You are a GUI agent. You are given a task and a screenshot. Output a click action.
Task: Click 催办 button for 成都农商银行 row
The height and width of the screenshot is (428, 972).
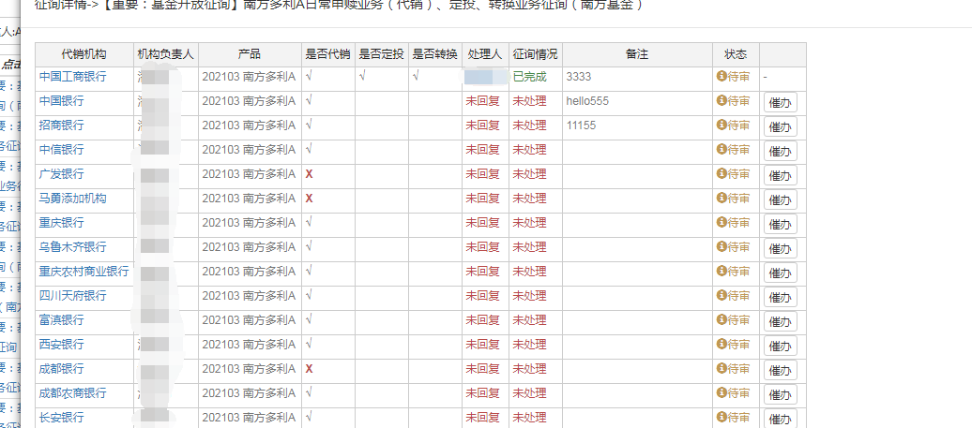click(x=781, y=395)
